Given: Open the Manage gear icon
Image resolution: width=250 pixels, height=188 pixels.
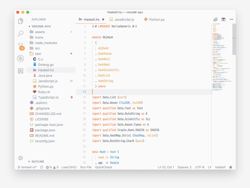Looking at the screenshot, I should 21,158.
